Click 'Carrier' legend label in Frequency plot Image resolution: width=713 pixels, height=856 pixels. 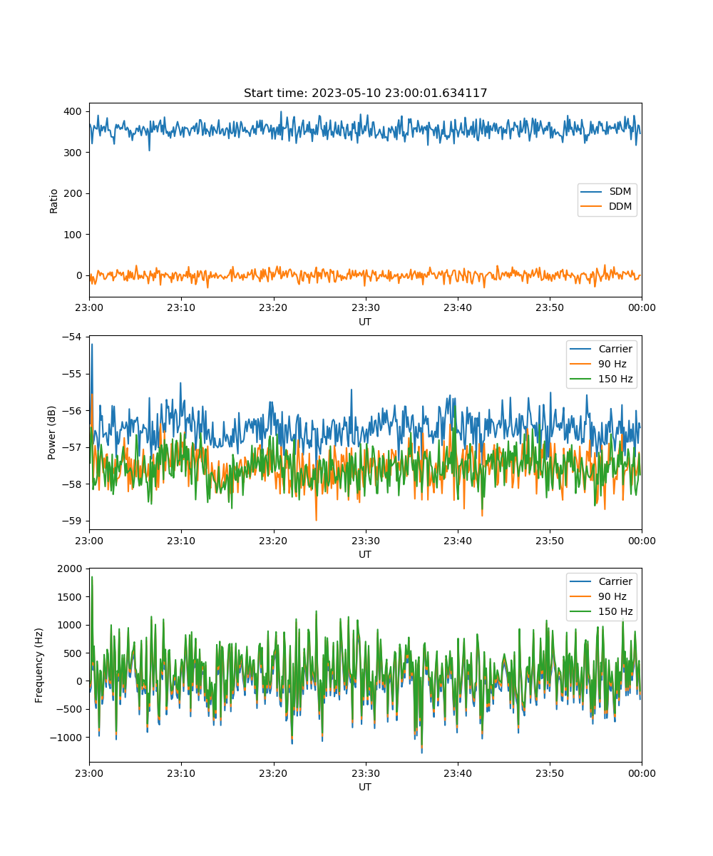[615, 581]
